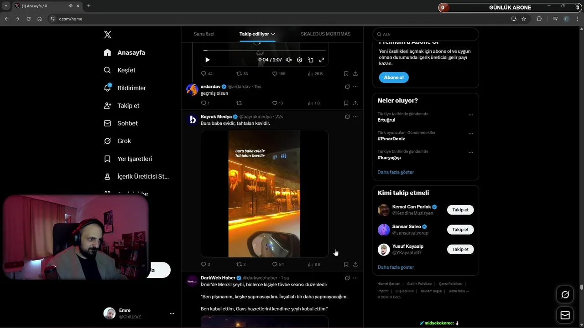Click Abone ol premium button
Viewport: 584px width, 328px height.
[394, 77]
